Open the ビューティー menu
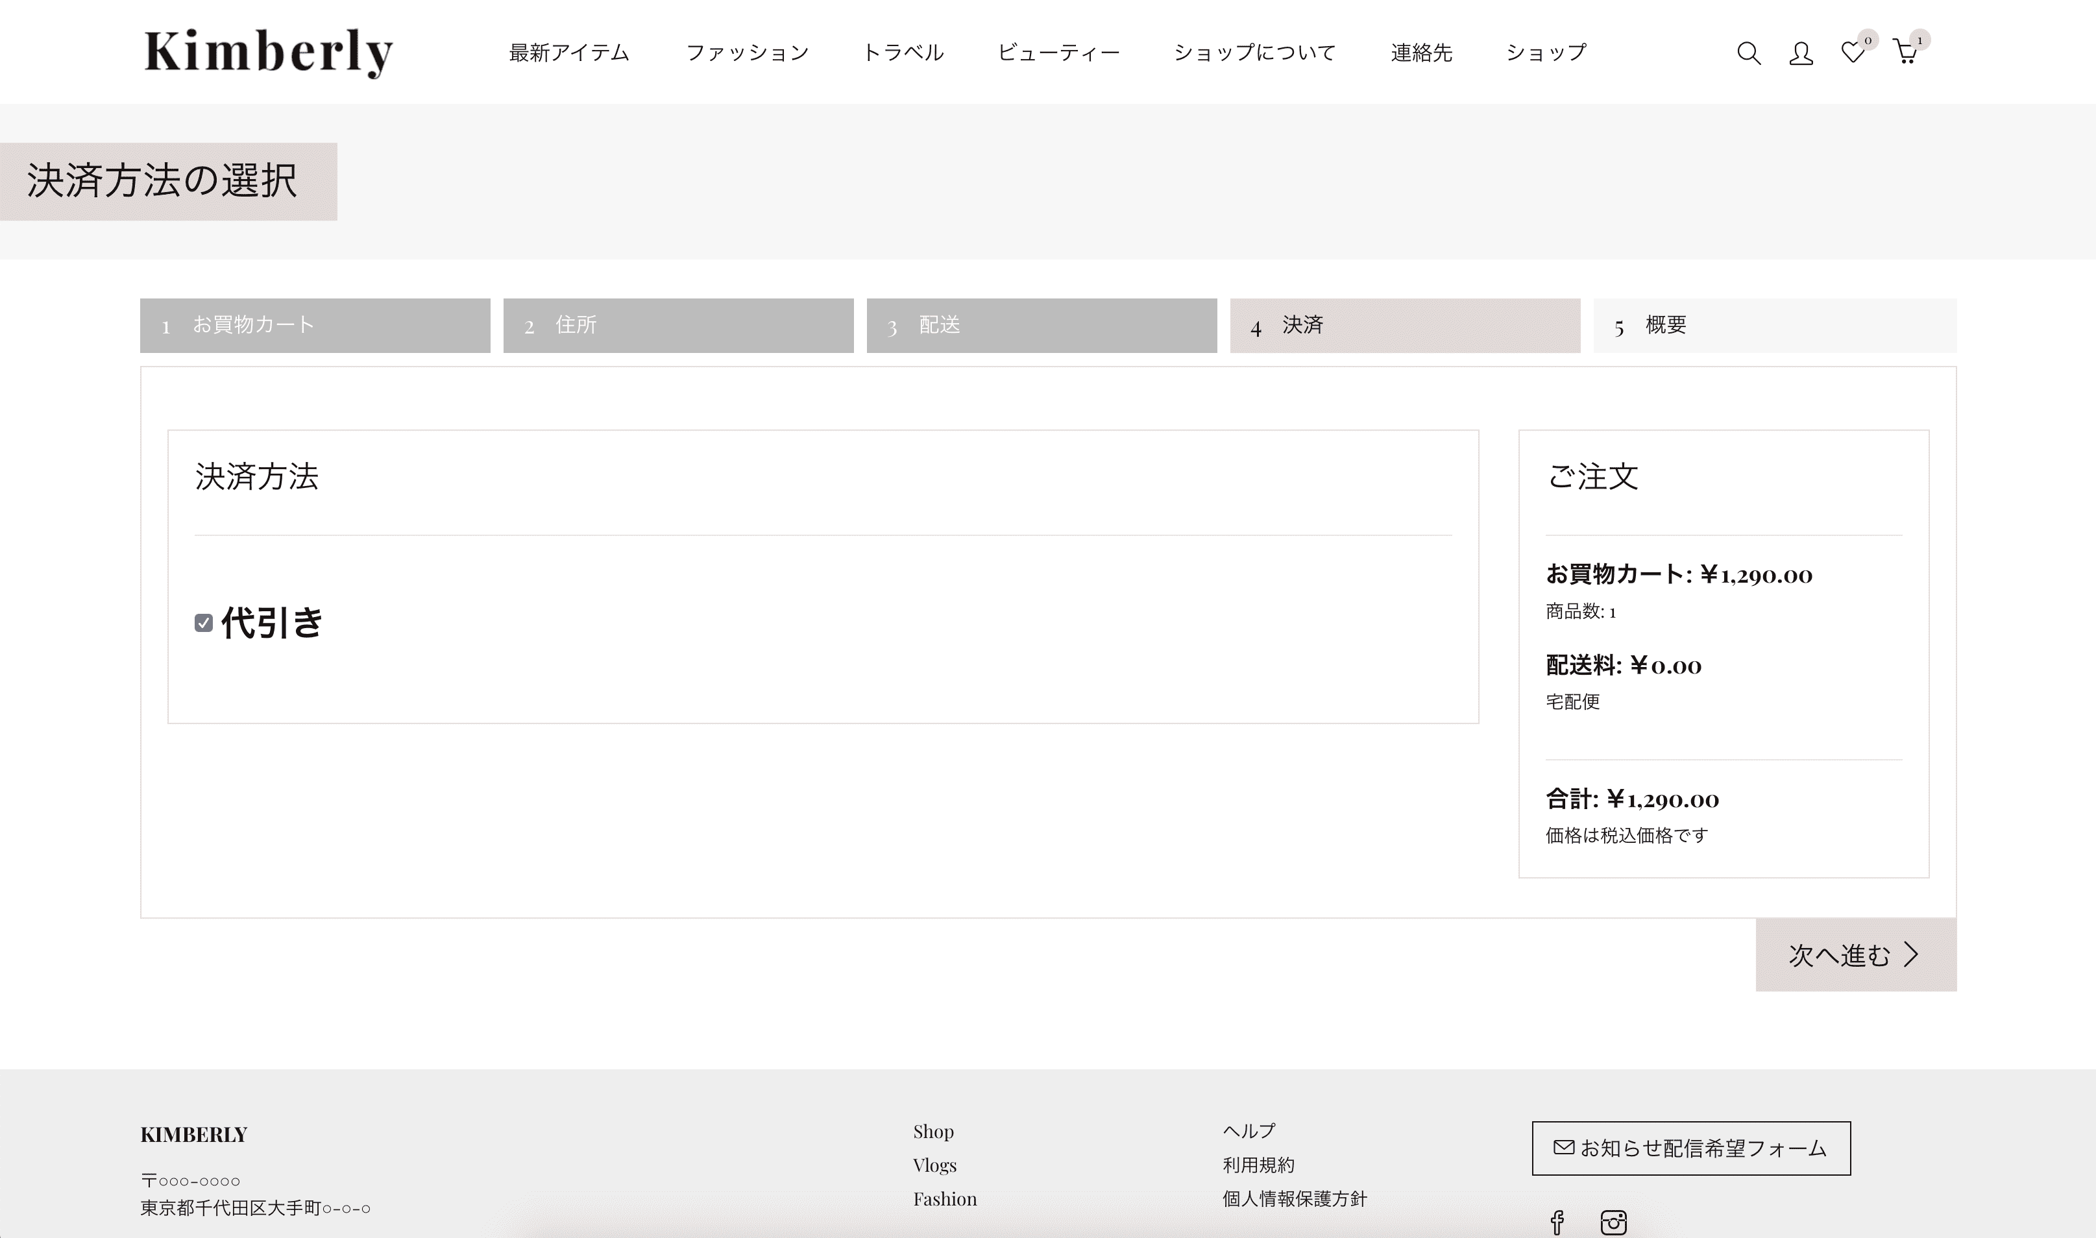 coord(1058,53)
